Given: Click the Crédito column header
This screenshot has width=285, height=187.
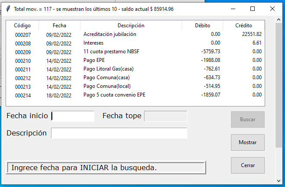Looking at the screenshot, I should pos(243,26).
